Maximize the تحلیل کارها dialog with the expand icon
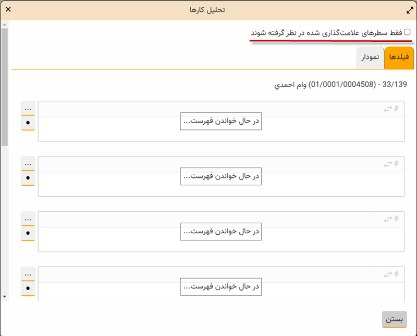This screenshot has height=336, width=417. (409, 9)
